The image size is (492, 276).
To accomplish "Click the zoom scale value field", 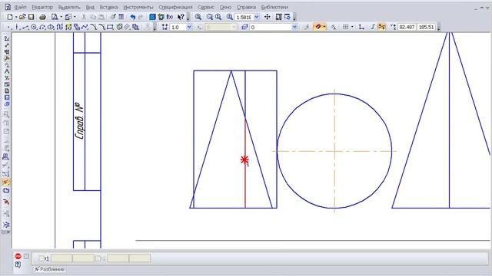I will (244, 17).
